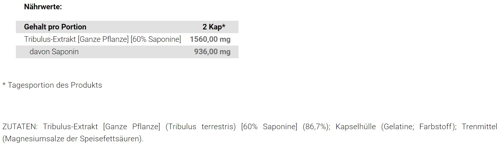Click the 1560,00 mg value
499x145 pixels.
(x=210, y=39)
